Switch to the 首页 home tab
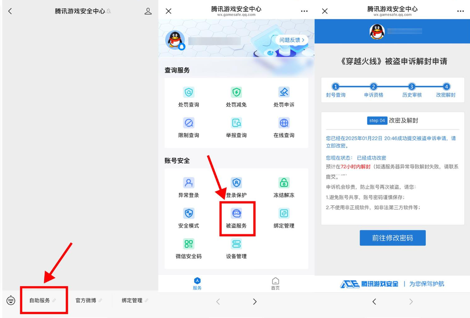470x318 pixels. (275, 282)
